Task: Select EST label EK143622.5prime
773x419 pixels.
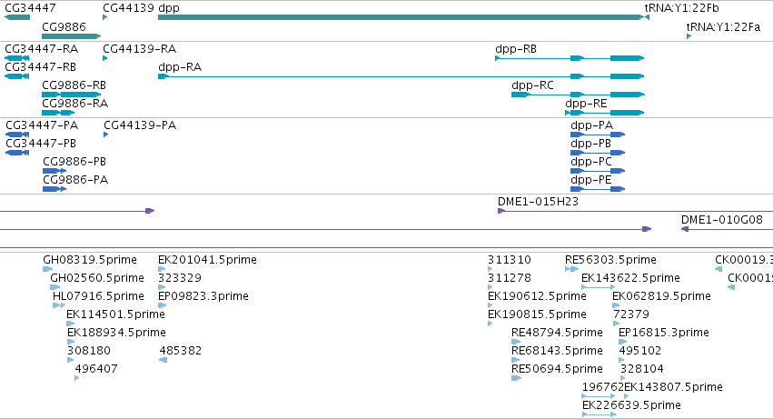Action: tap(630, 278)
